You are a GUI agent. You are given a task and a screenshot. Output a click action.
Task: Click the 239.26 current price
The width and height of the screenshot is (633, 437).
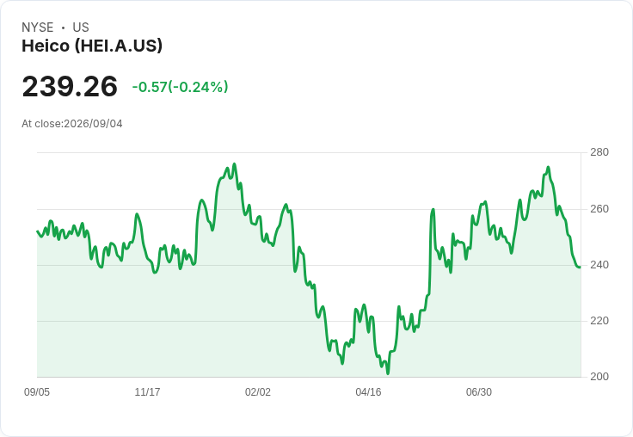(x=70, y=86)
